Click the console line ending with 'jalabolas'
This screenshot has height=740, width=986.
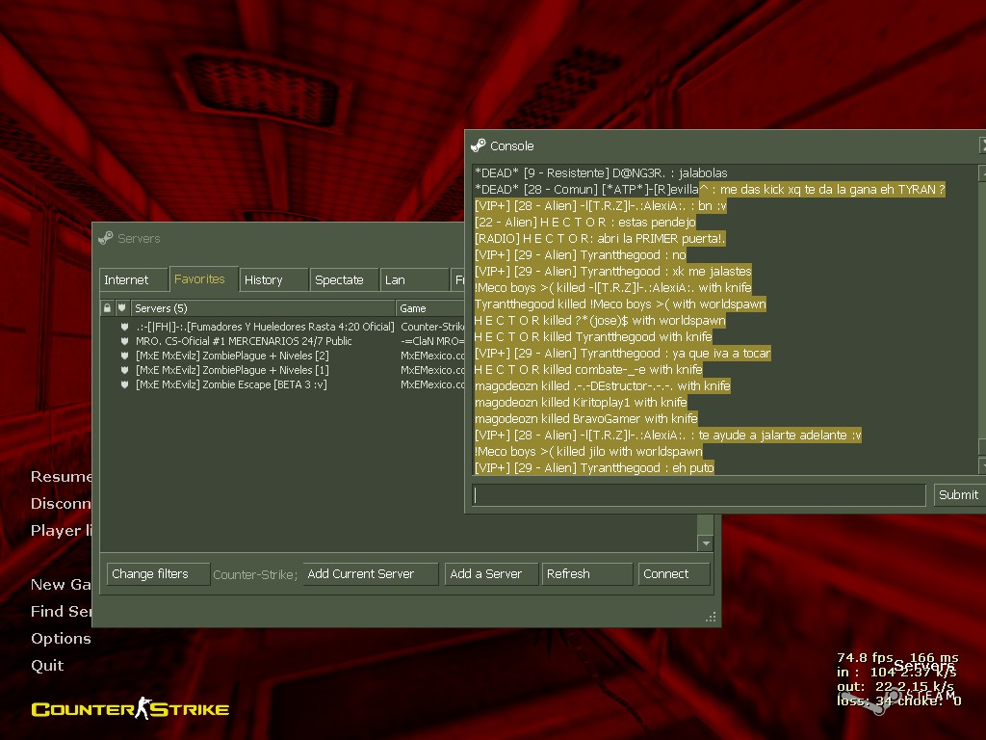pyautogui.click(x=601, y=173)
